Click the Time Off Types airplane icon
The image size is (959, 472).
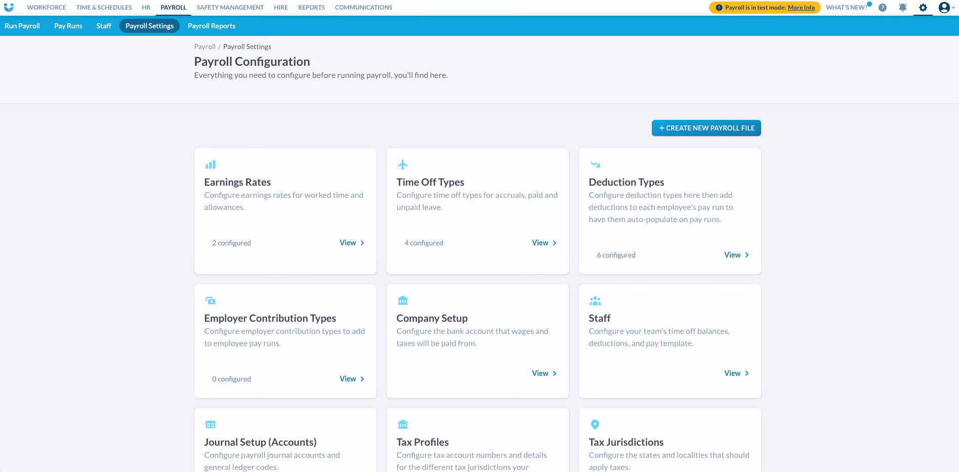(x=403, y=164)
